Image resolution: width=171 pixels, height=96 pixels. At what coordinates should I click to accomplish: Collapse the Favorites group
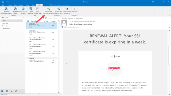[x=2, y=18]
